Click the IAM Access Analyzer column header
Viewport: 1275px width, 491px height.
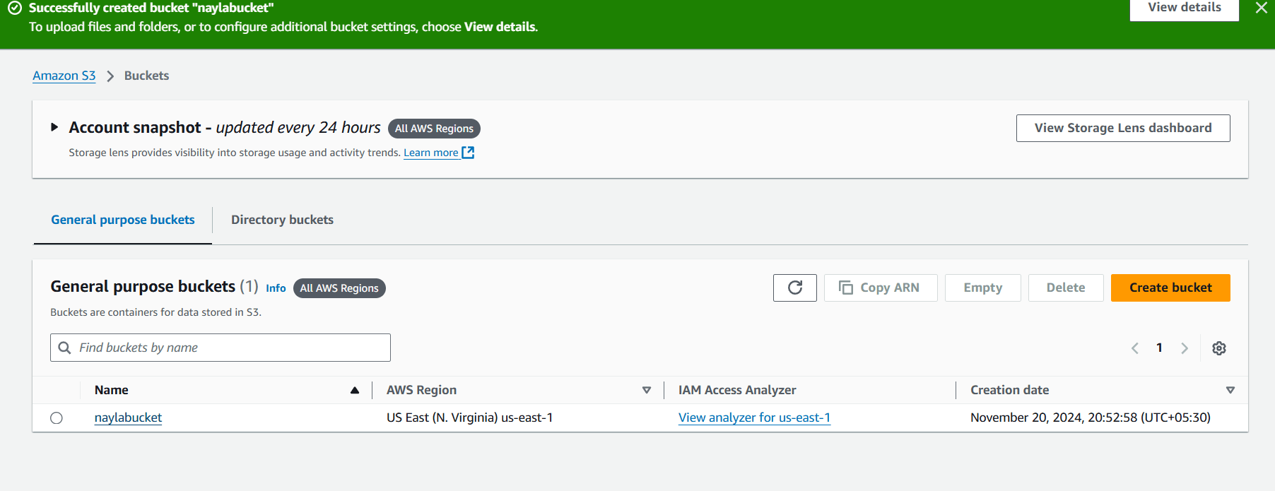point(737,390)
